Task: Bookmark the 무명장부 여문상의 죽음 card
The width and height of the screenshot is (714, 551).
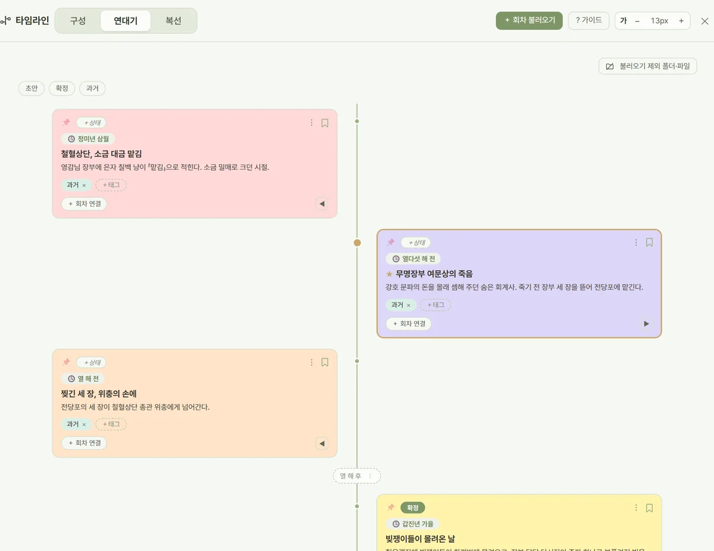Action: pos(649,243)
